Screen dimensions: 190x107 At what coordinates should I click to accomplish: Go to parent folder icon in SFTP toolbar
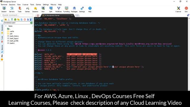tap(6, 20)
